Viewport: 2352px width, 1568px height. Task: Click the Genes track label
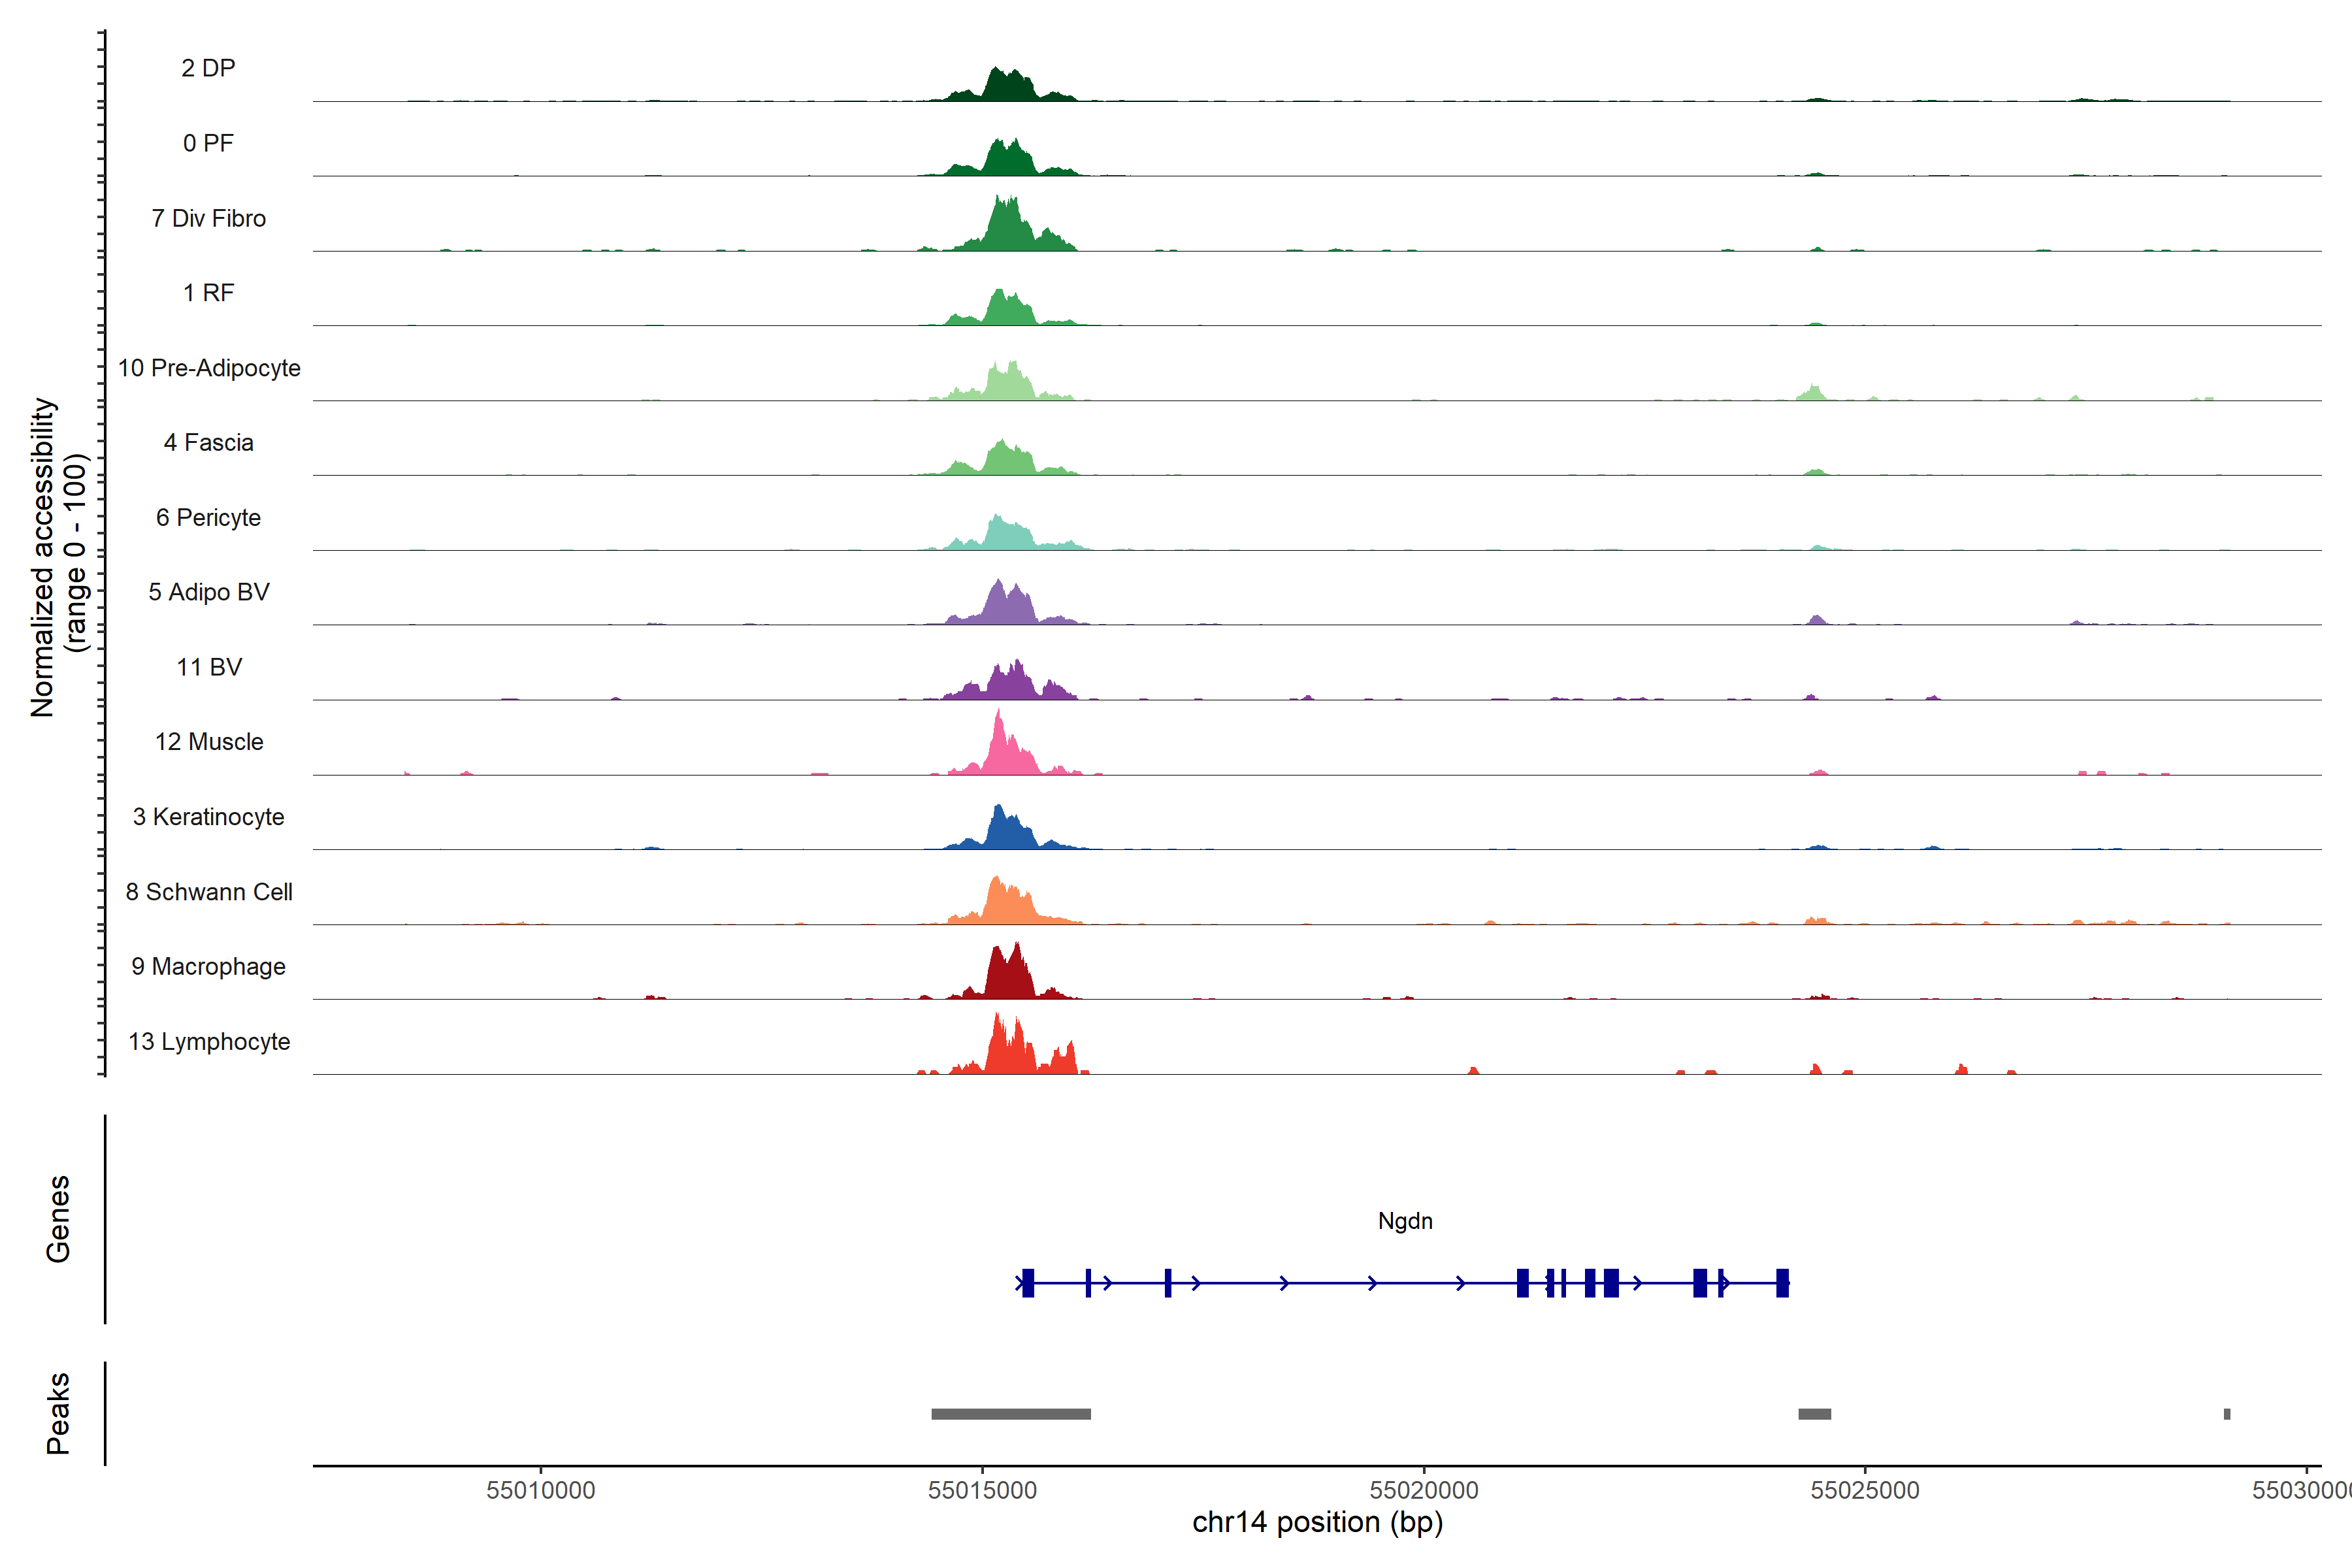pos(58,1218)
